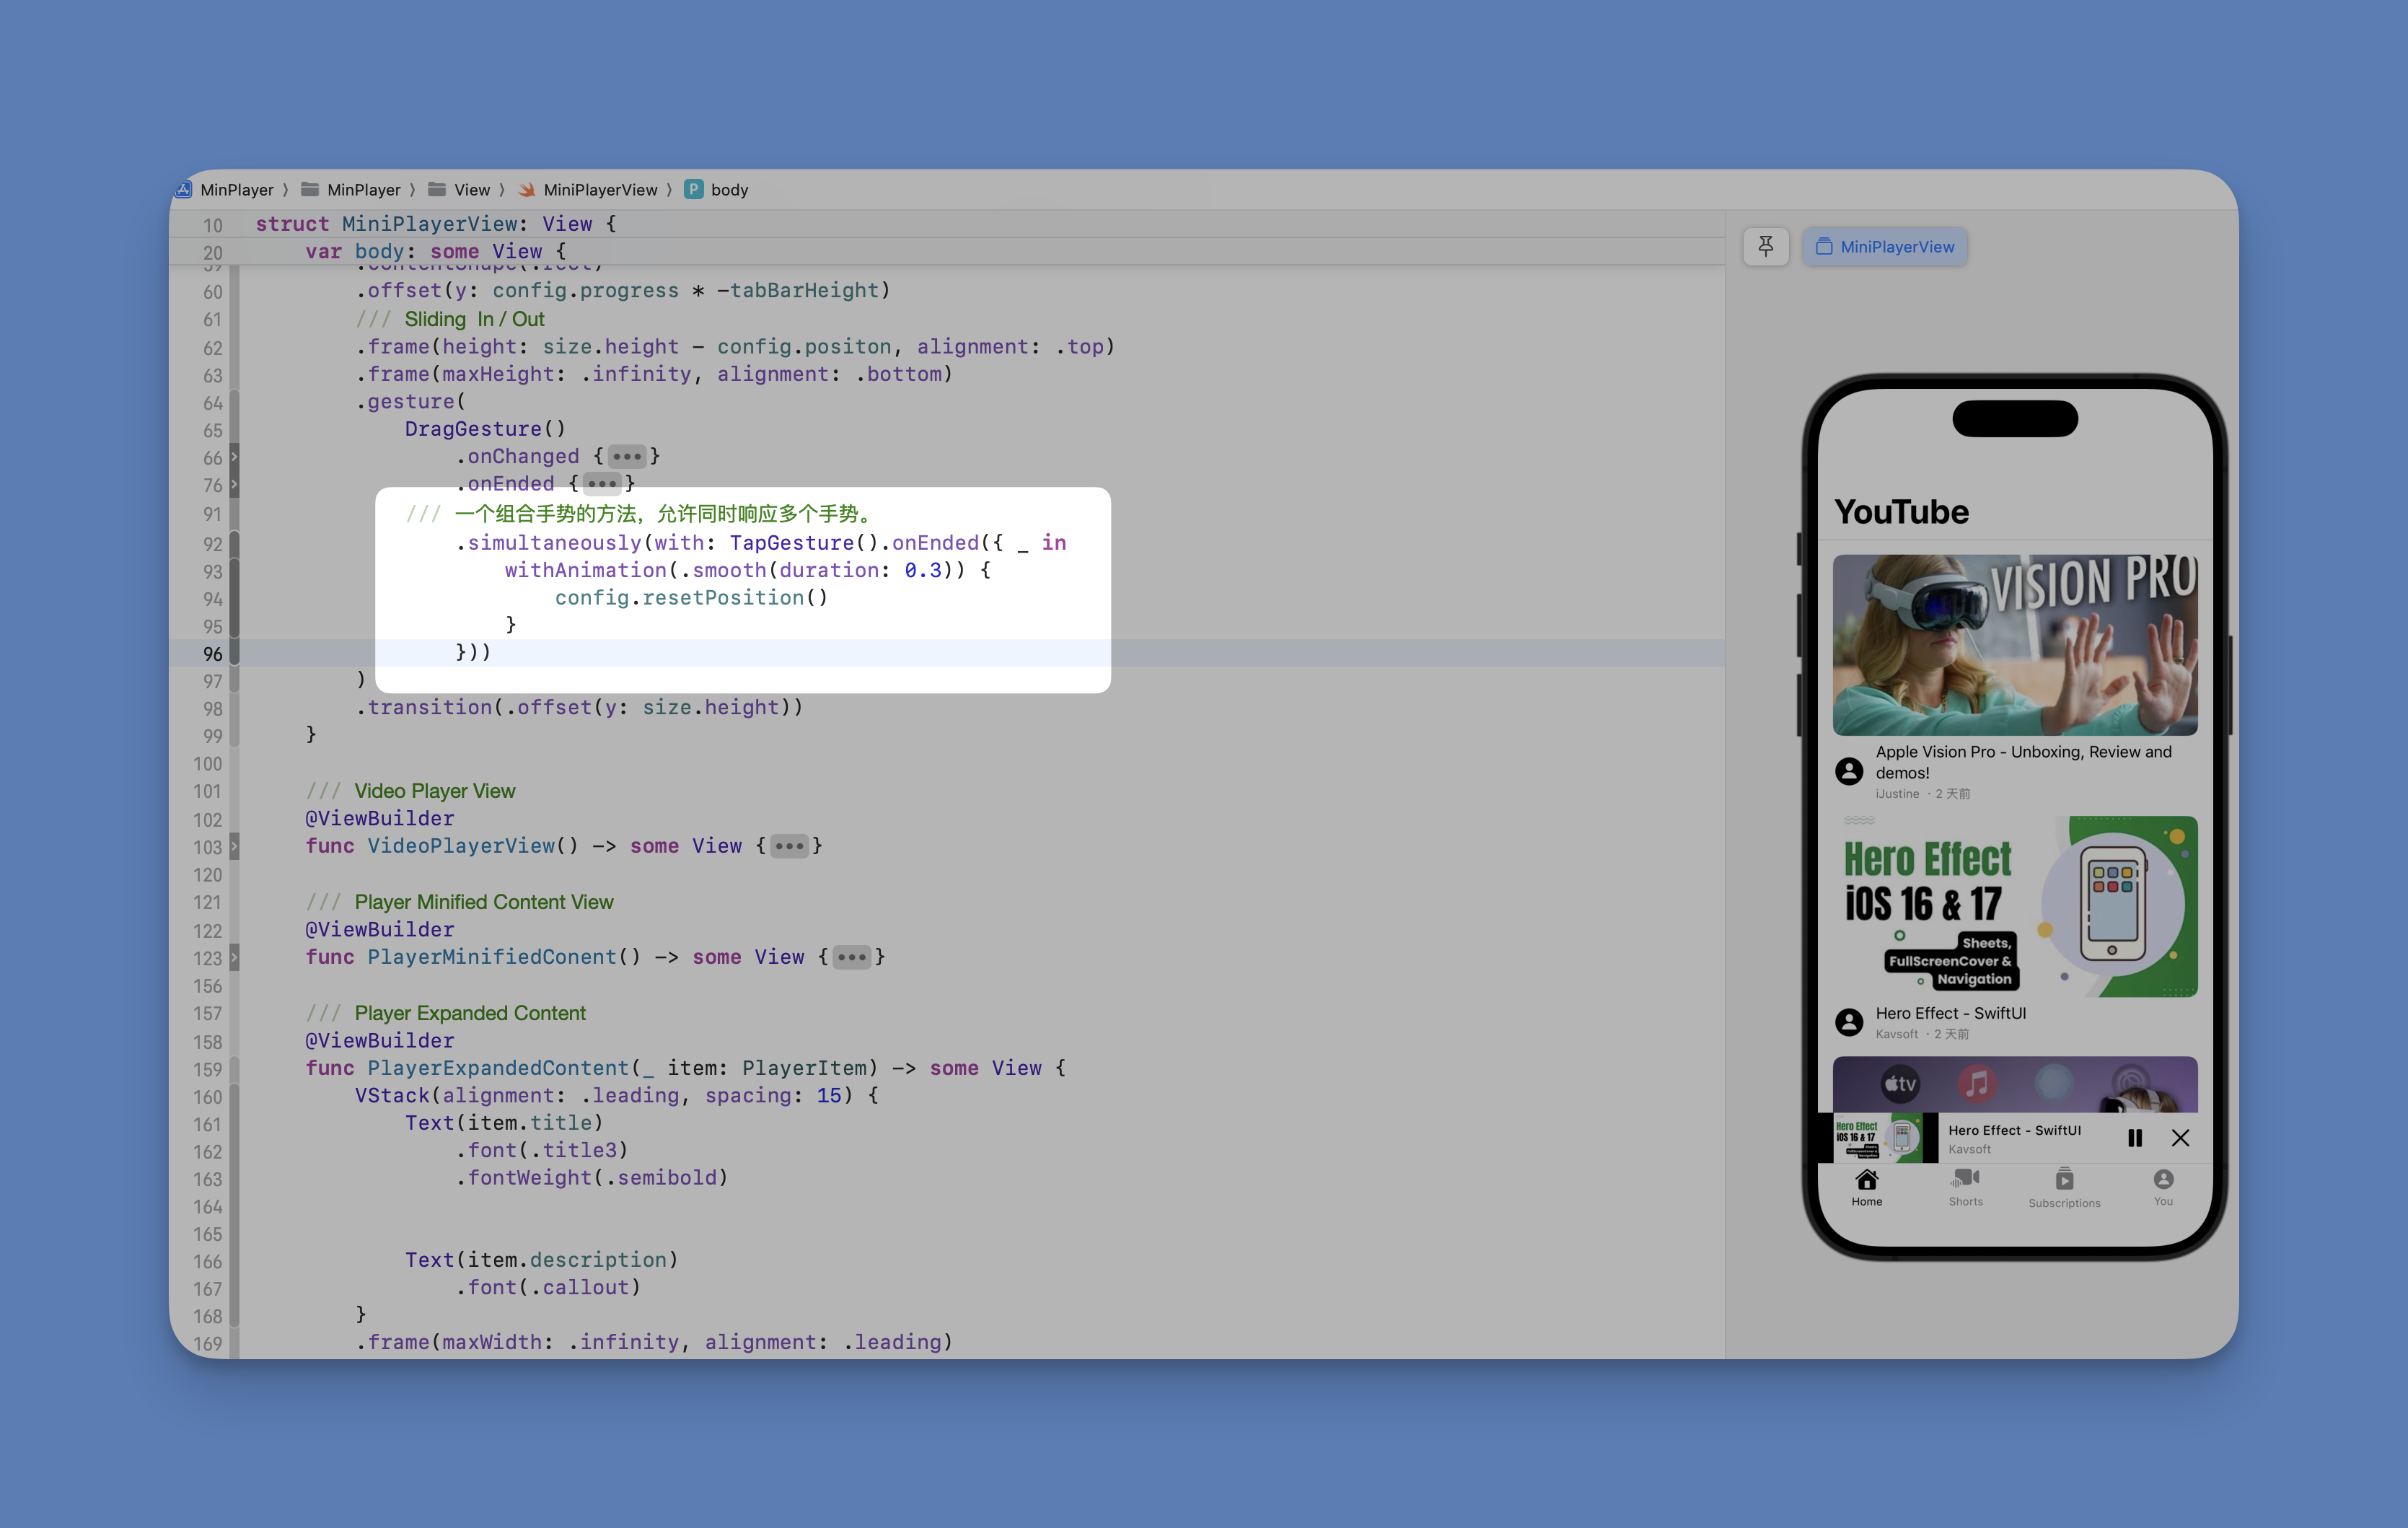The height and width of the screenshot is (1528, 2408).
Task: Click Apple Vision Pro video title
Action: pyautogui.click(x=2023, y=762)
